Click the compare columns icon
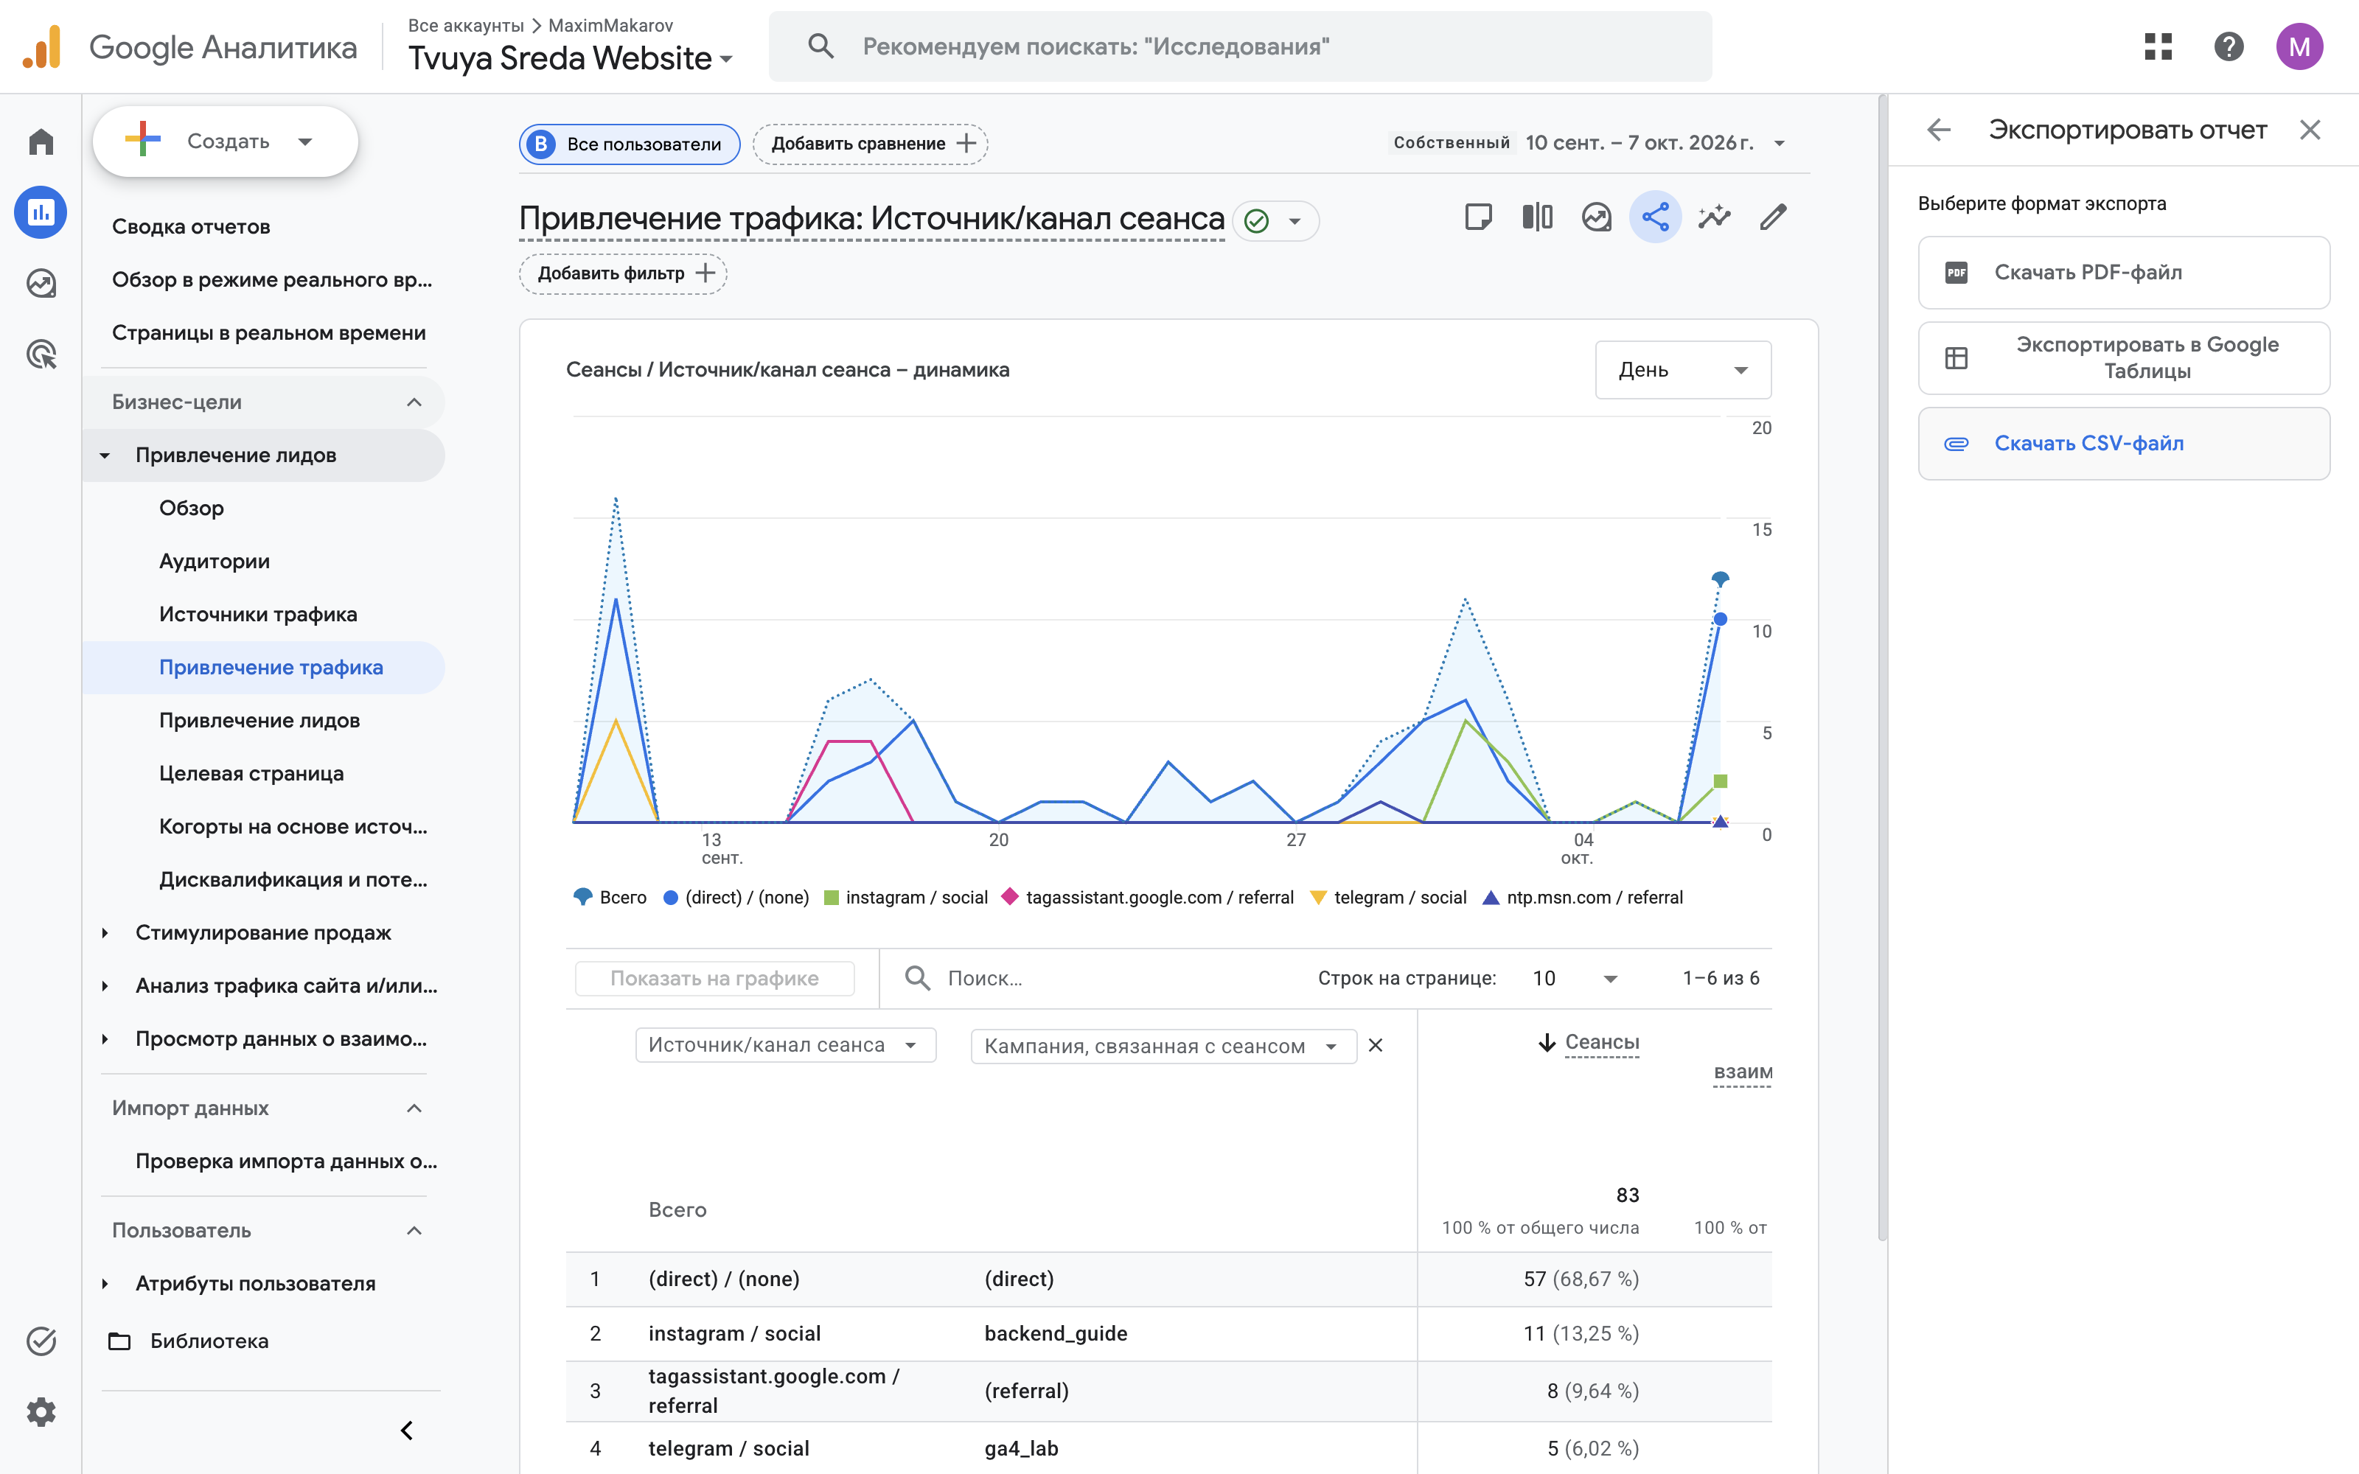The height and width of the screenshot is (1474, 2359). [x=1537, y=217]
